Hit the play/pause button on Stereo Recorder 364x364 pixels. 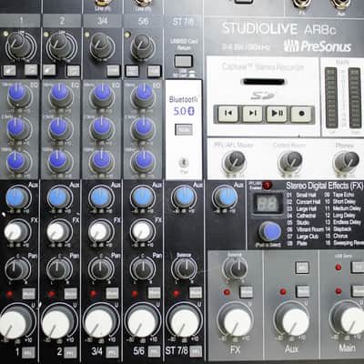tap(277, 114)
